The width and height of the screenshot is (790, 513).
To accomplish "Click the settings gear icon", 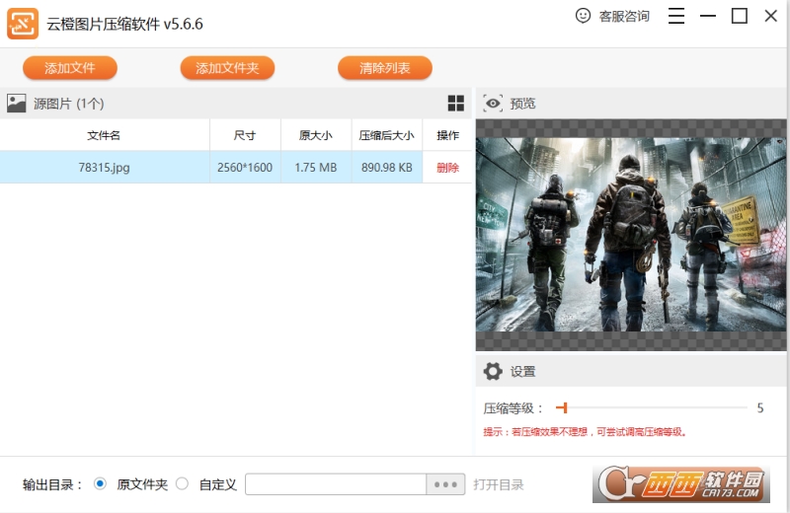I will tap(493, 372).
